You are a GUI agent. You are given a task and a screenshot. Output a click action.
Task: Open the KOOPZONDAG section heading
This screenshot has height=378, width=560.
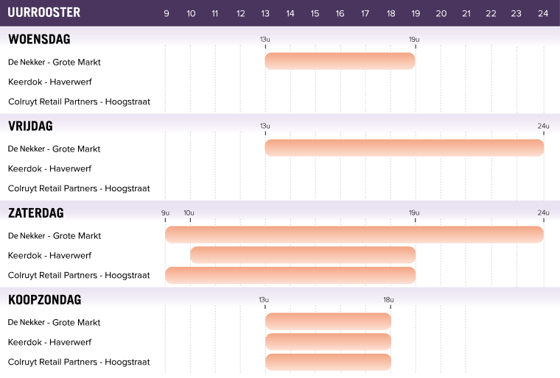point(44,299)
